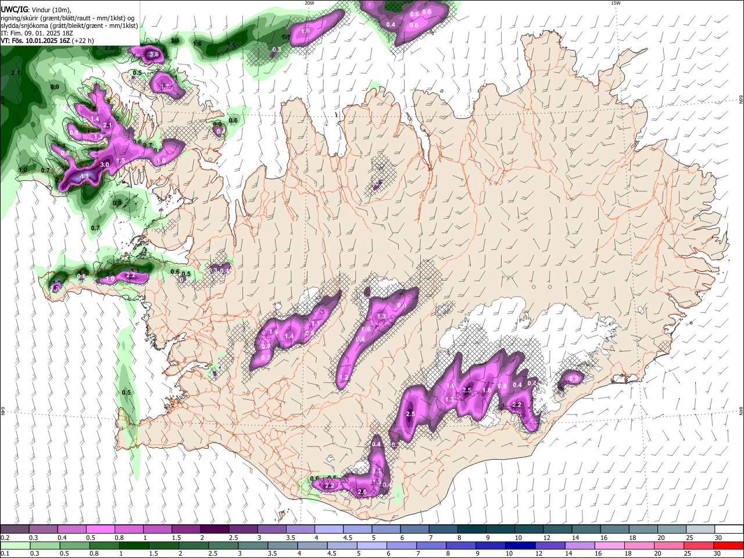This screenshot has width=744, height=558.
Task: Select the 0.2–0.3 swatch in upper legend row
Action: pos(15,530)
